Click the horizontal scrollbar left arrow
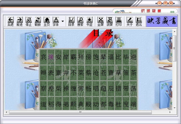Image resolution: width=181 pixels, height=124 pixels. [6, 112]
